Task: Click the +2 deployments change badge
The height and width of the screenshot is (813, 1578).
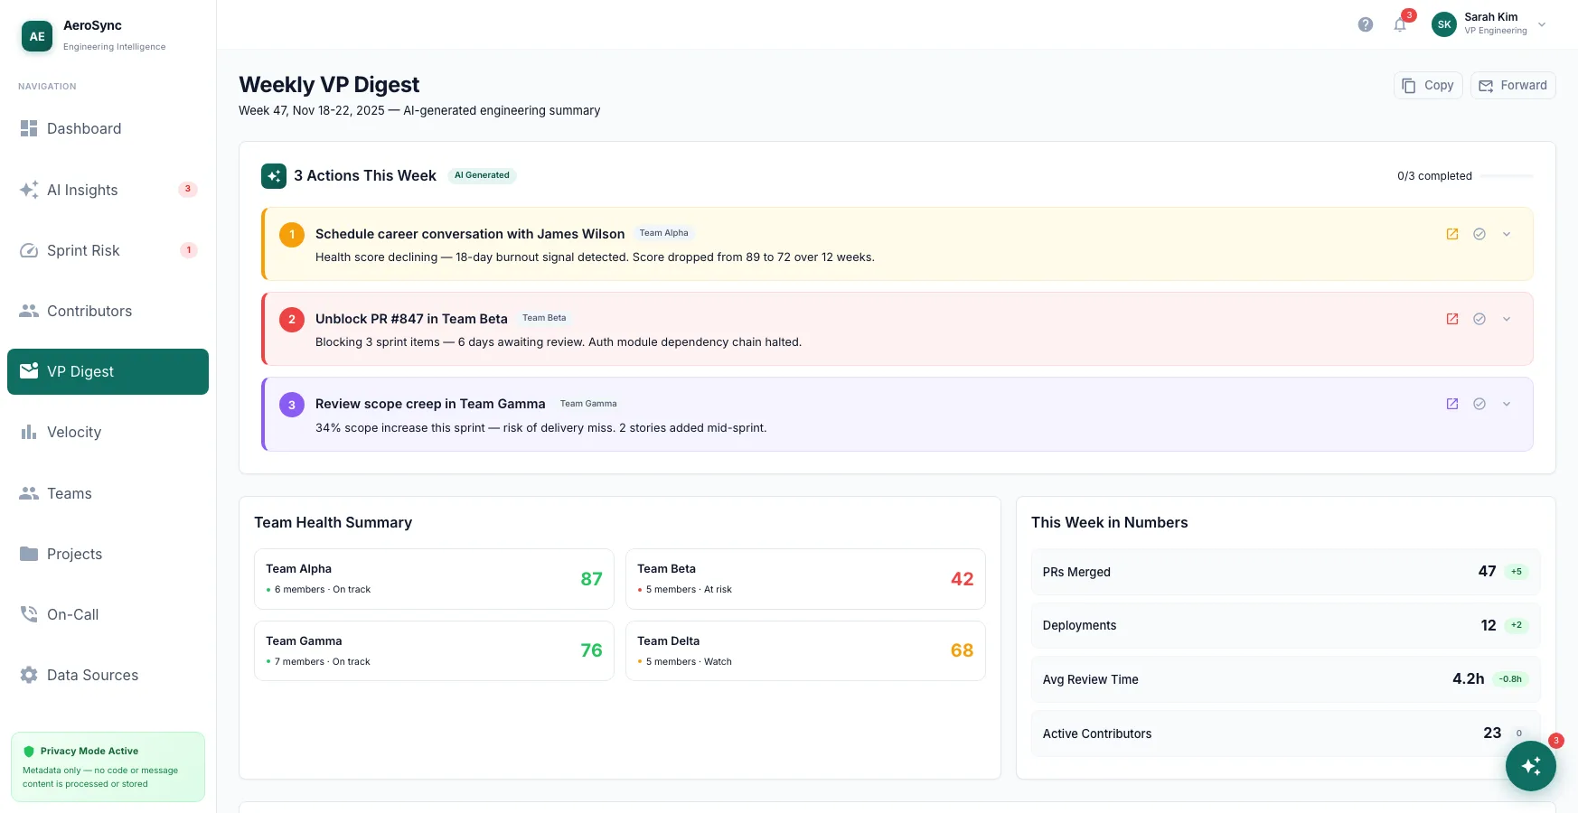Action: pyautogui.click(x=1517, y=625)
